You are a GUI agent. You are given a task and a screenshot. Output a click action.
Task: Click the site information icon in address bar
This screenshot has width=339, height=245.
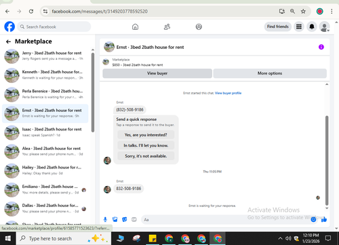click(x=45, y=12)
